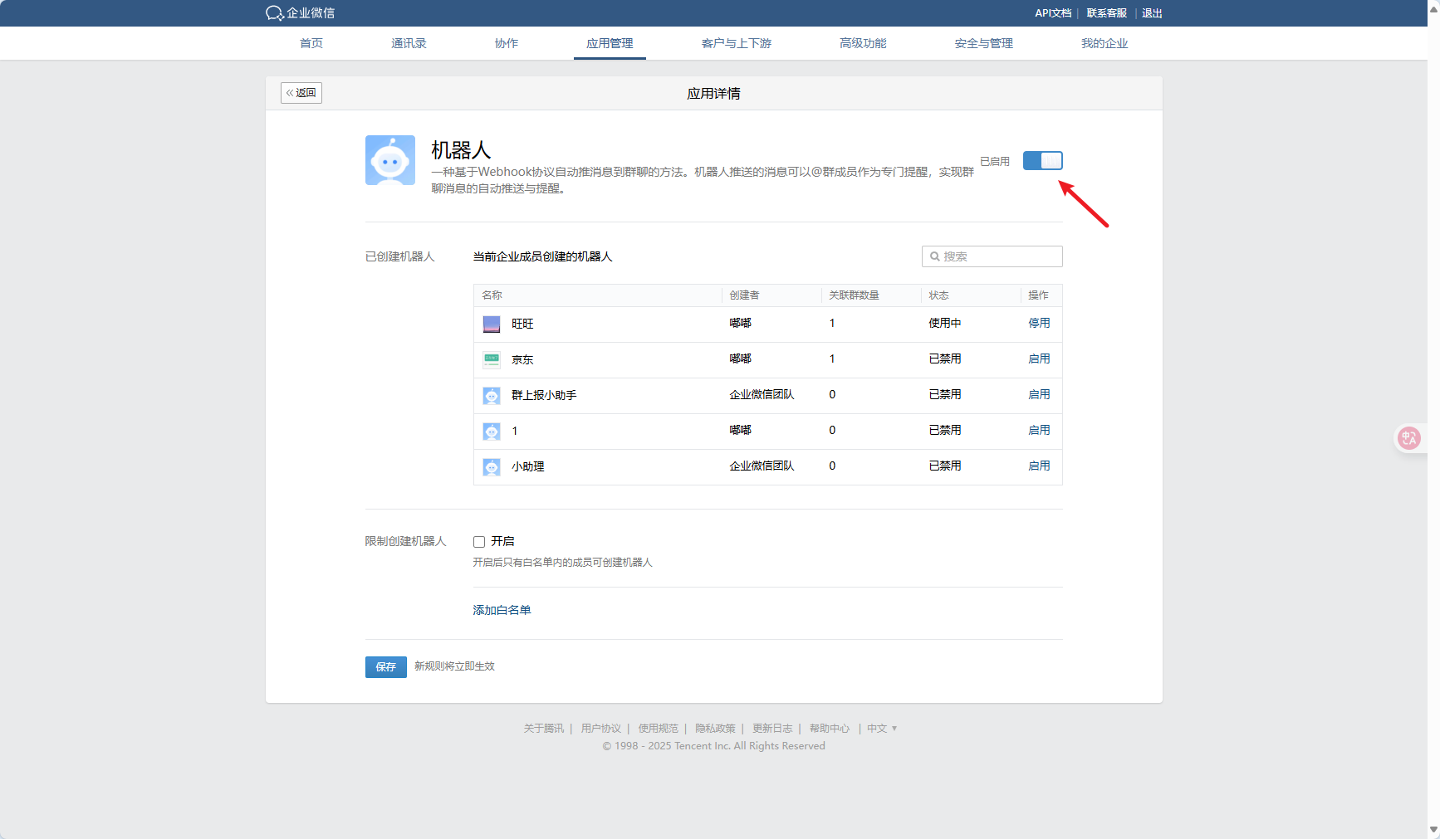Open the 添加白名单 link
The image size is (1440, 839).
tap(502, 610)
